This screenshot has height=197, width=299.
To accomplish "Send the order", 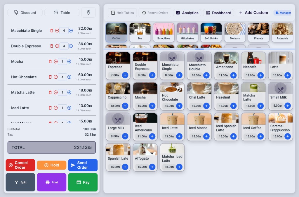I will (83, 165).
